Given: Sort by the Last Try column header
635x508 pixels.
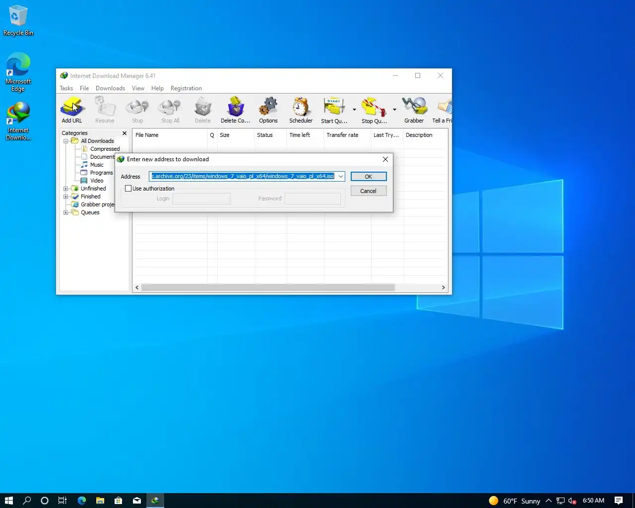Looking at the screenshot, I should point(387,135).
